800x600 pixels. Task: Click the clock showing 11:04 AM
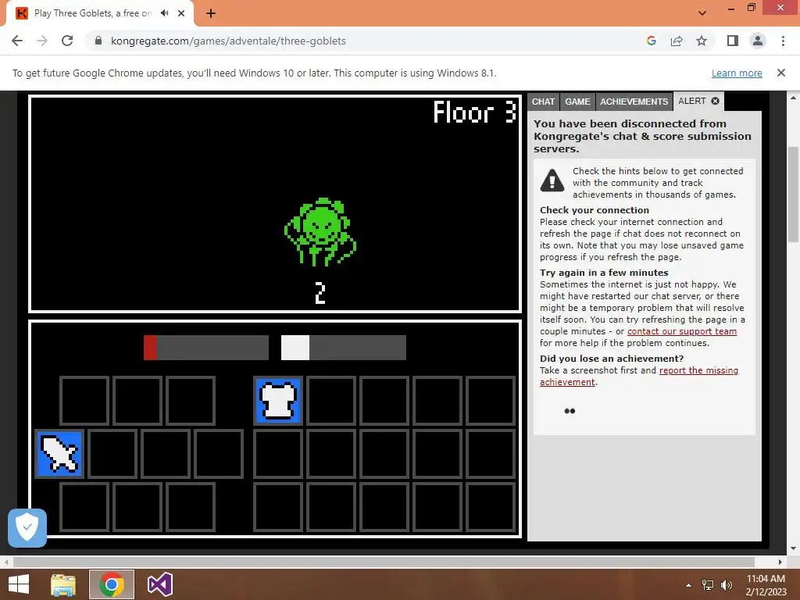[766, 579]
